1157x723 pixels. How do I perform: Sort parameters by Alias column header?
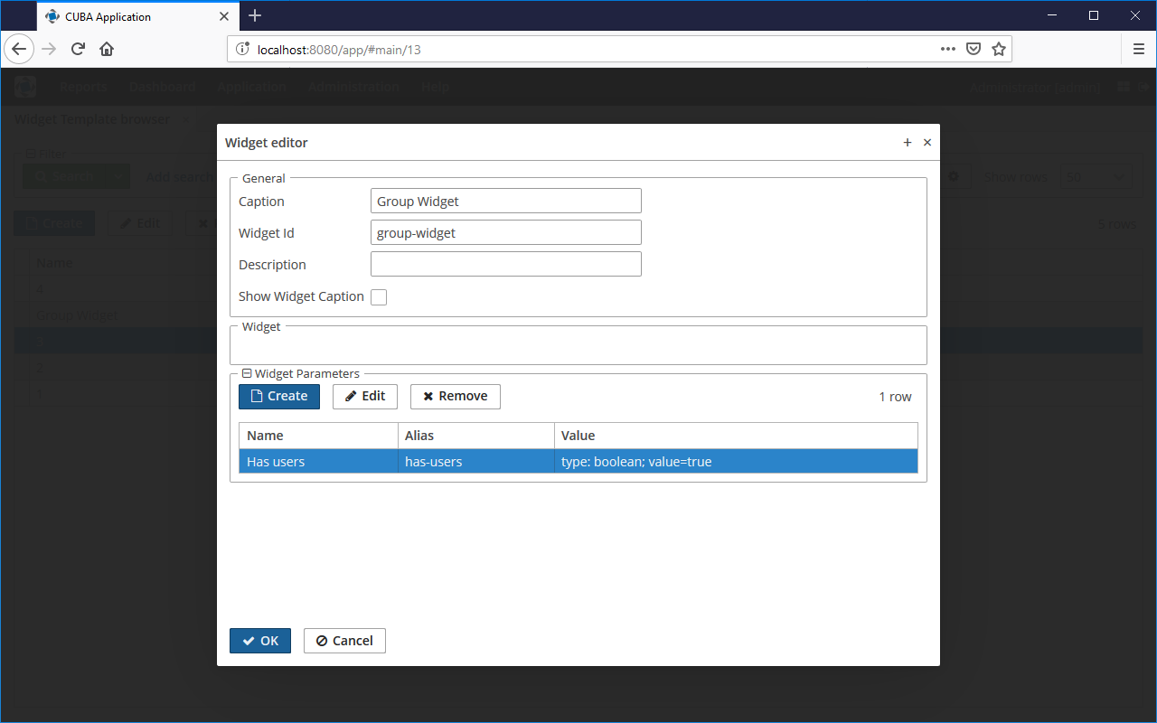(x=476, y=436)
